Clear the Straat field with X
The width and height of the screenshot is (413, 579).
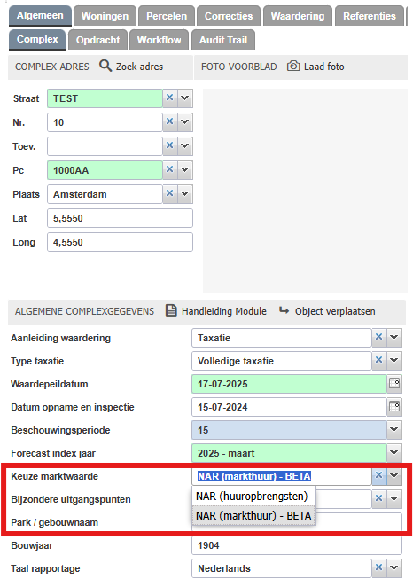pyautogui.click(x=170, y=98)
